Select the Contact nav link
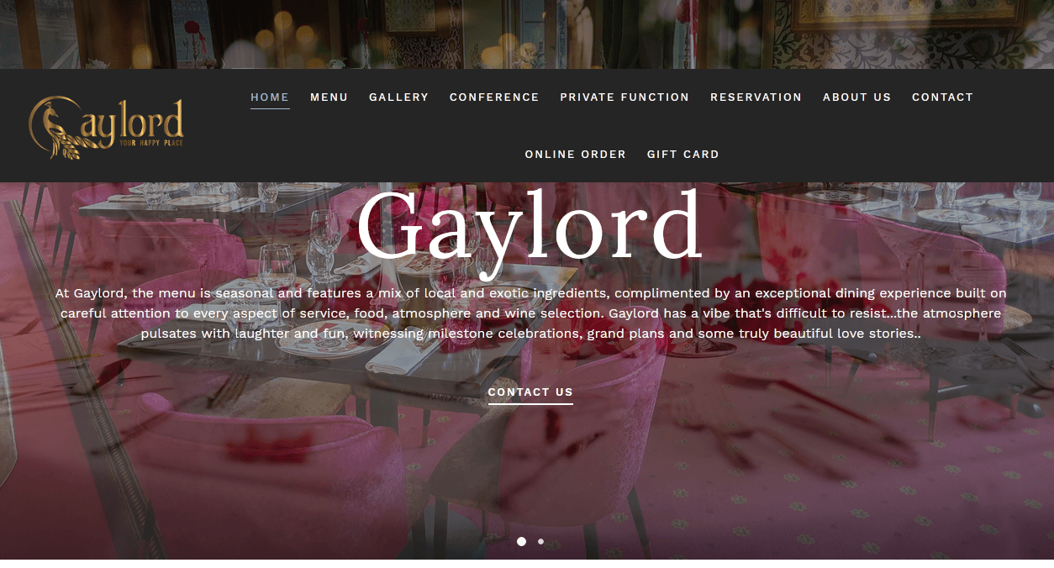The width and height of the screenshot is (1054, 568). [942, 97]
